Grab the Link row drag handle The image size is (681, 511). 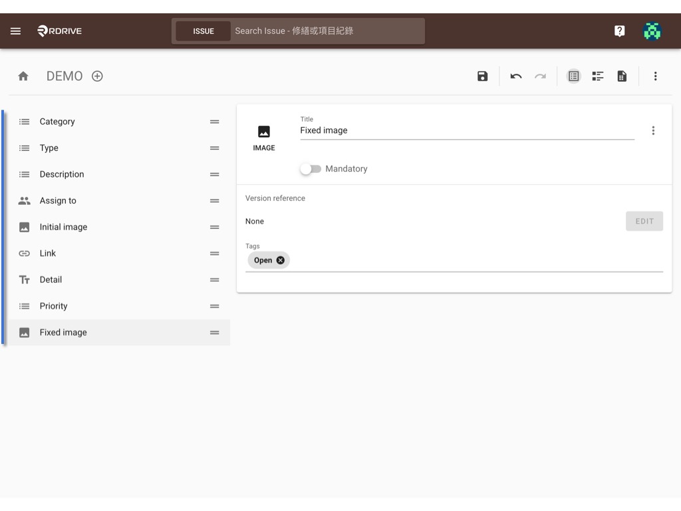[x=215, y=254]
